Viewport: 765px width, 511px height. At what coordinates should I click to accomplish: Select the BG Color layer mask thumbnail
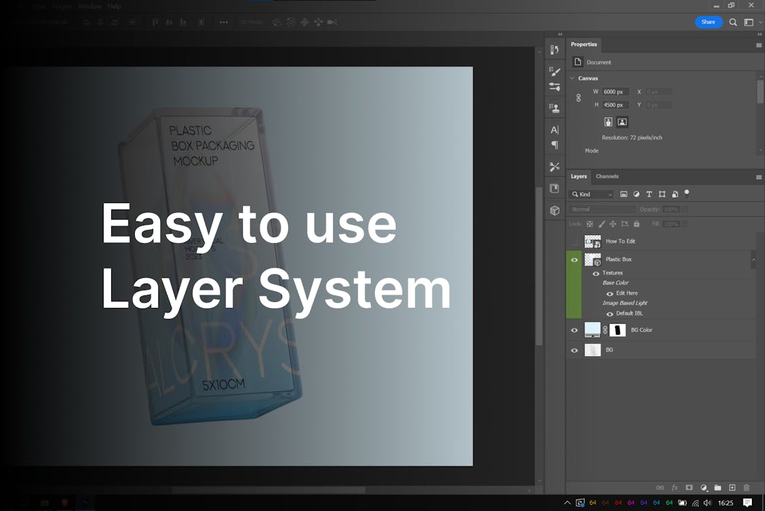tap(617, 330)
